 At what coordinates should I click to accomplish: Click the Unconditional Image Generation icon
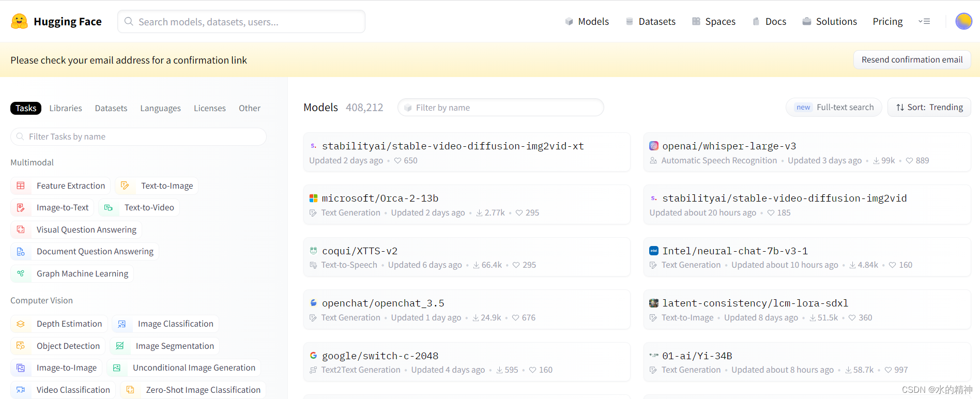coord(117,367)
